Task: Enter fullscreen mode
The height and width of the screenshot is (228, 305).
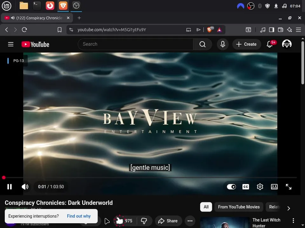Action: coord(288,187)
